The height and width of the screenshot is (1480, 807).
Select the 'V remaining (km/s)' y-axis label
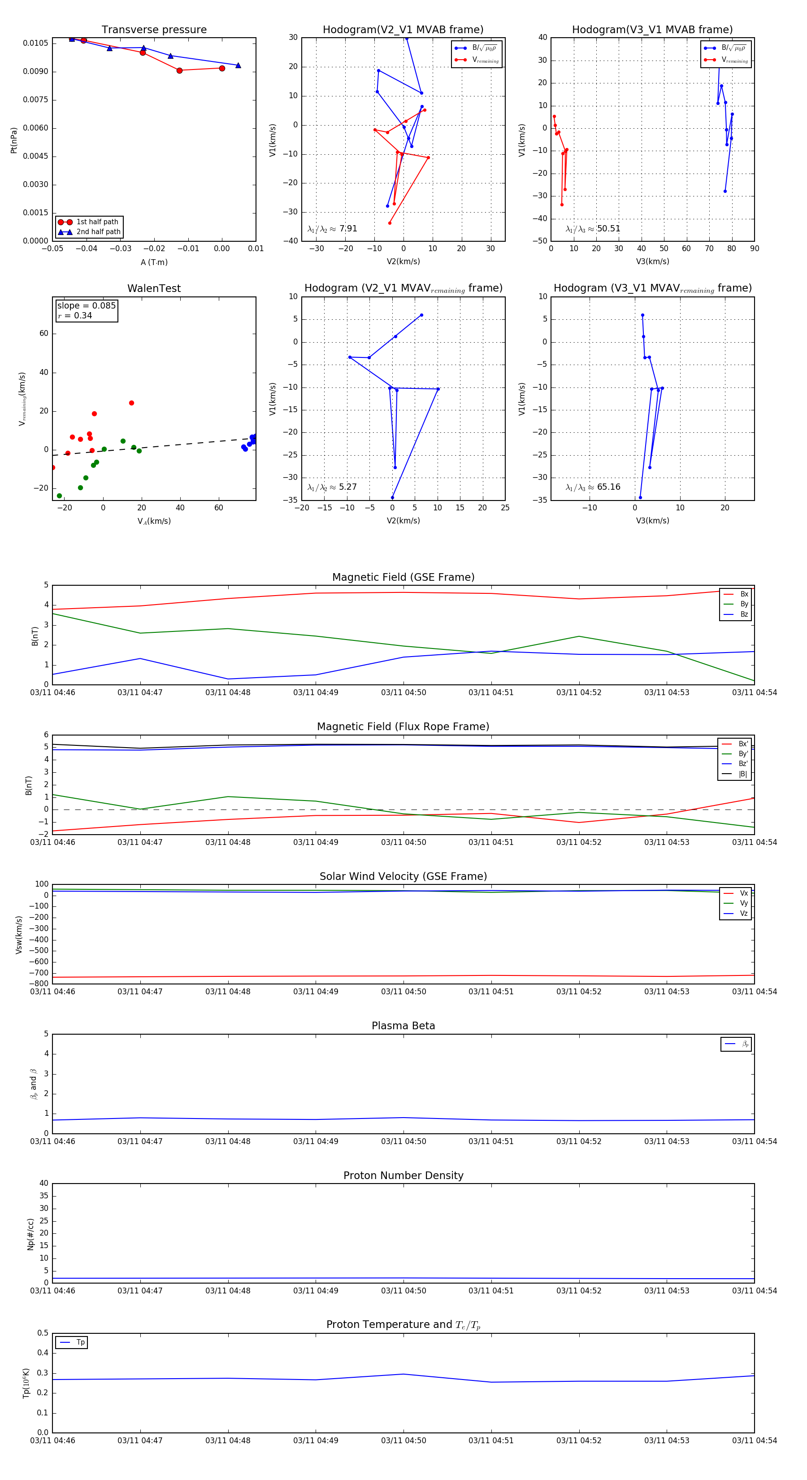pyautogui.click(x=22, y=399)
